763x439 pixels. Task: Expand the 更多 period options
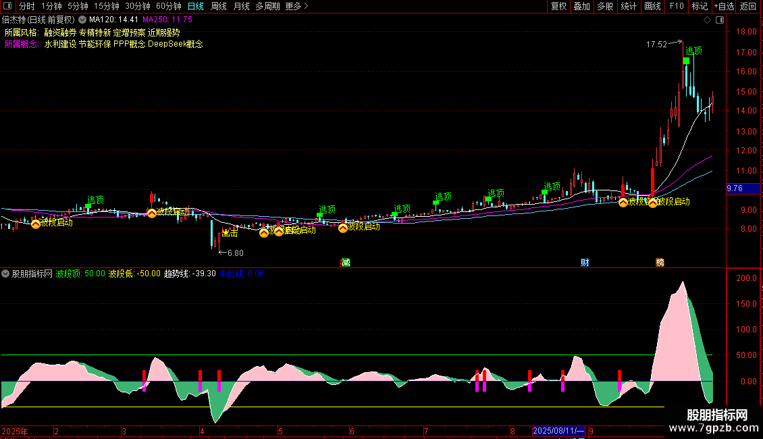point(296,6)
